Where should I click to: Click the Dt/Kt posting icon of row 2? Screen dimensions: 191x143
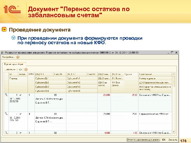[6, 114]
